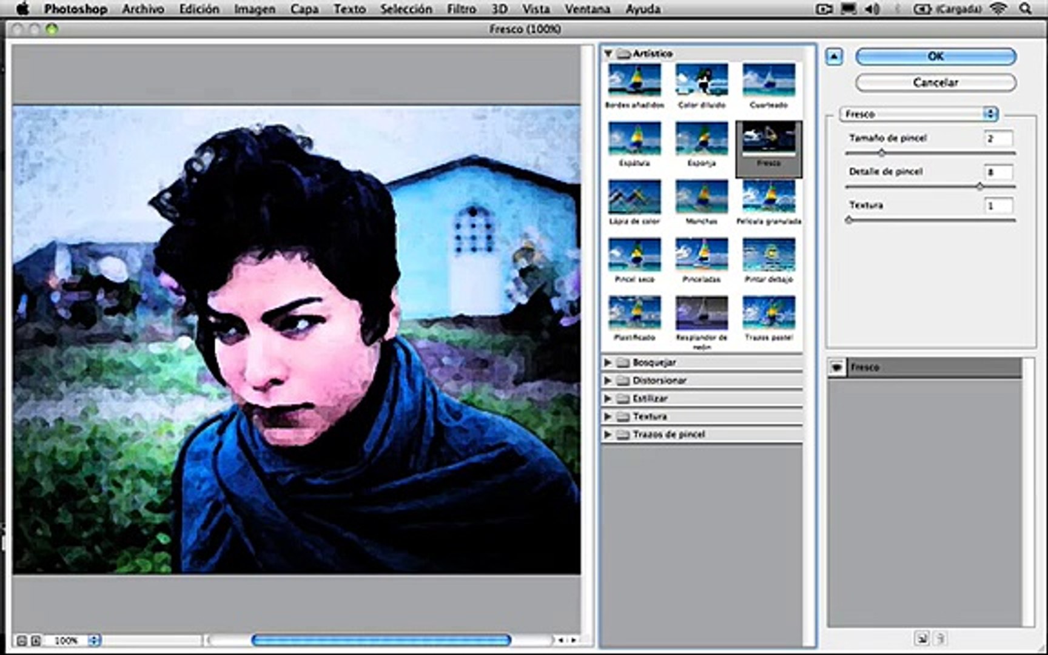Select the Espátula filter thumbnail
This screenshot has height=655, width=1048.
click(634, 138)
